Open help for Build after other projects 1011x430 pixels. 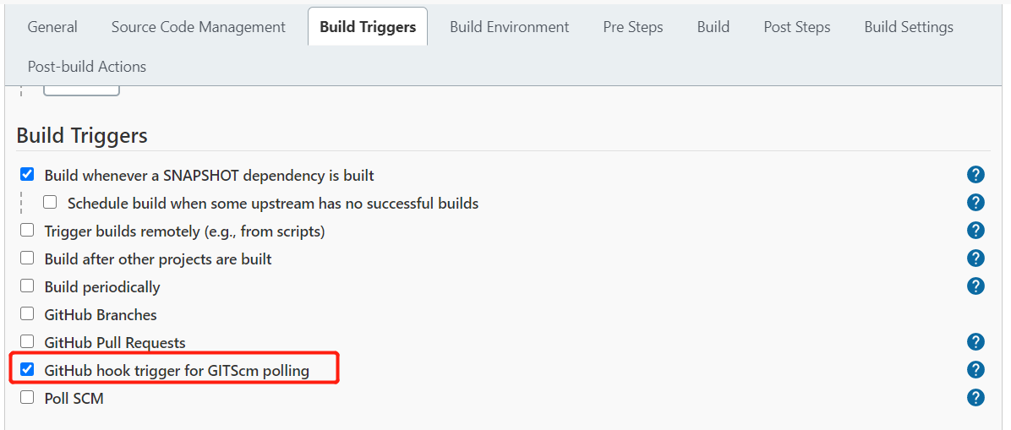click(975, 259)
